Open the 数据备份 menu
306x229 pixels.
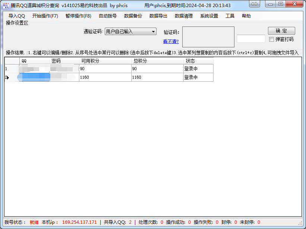133,16
